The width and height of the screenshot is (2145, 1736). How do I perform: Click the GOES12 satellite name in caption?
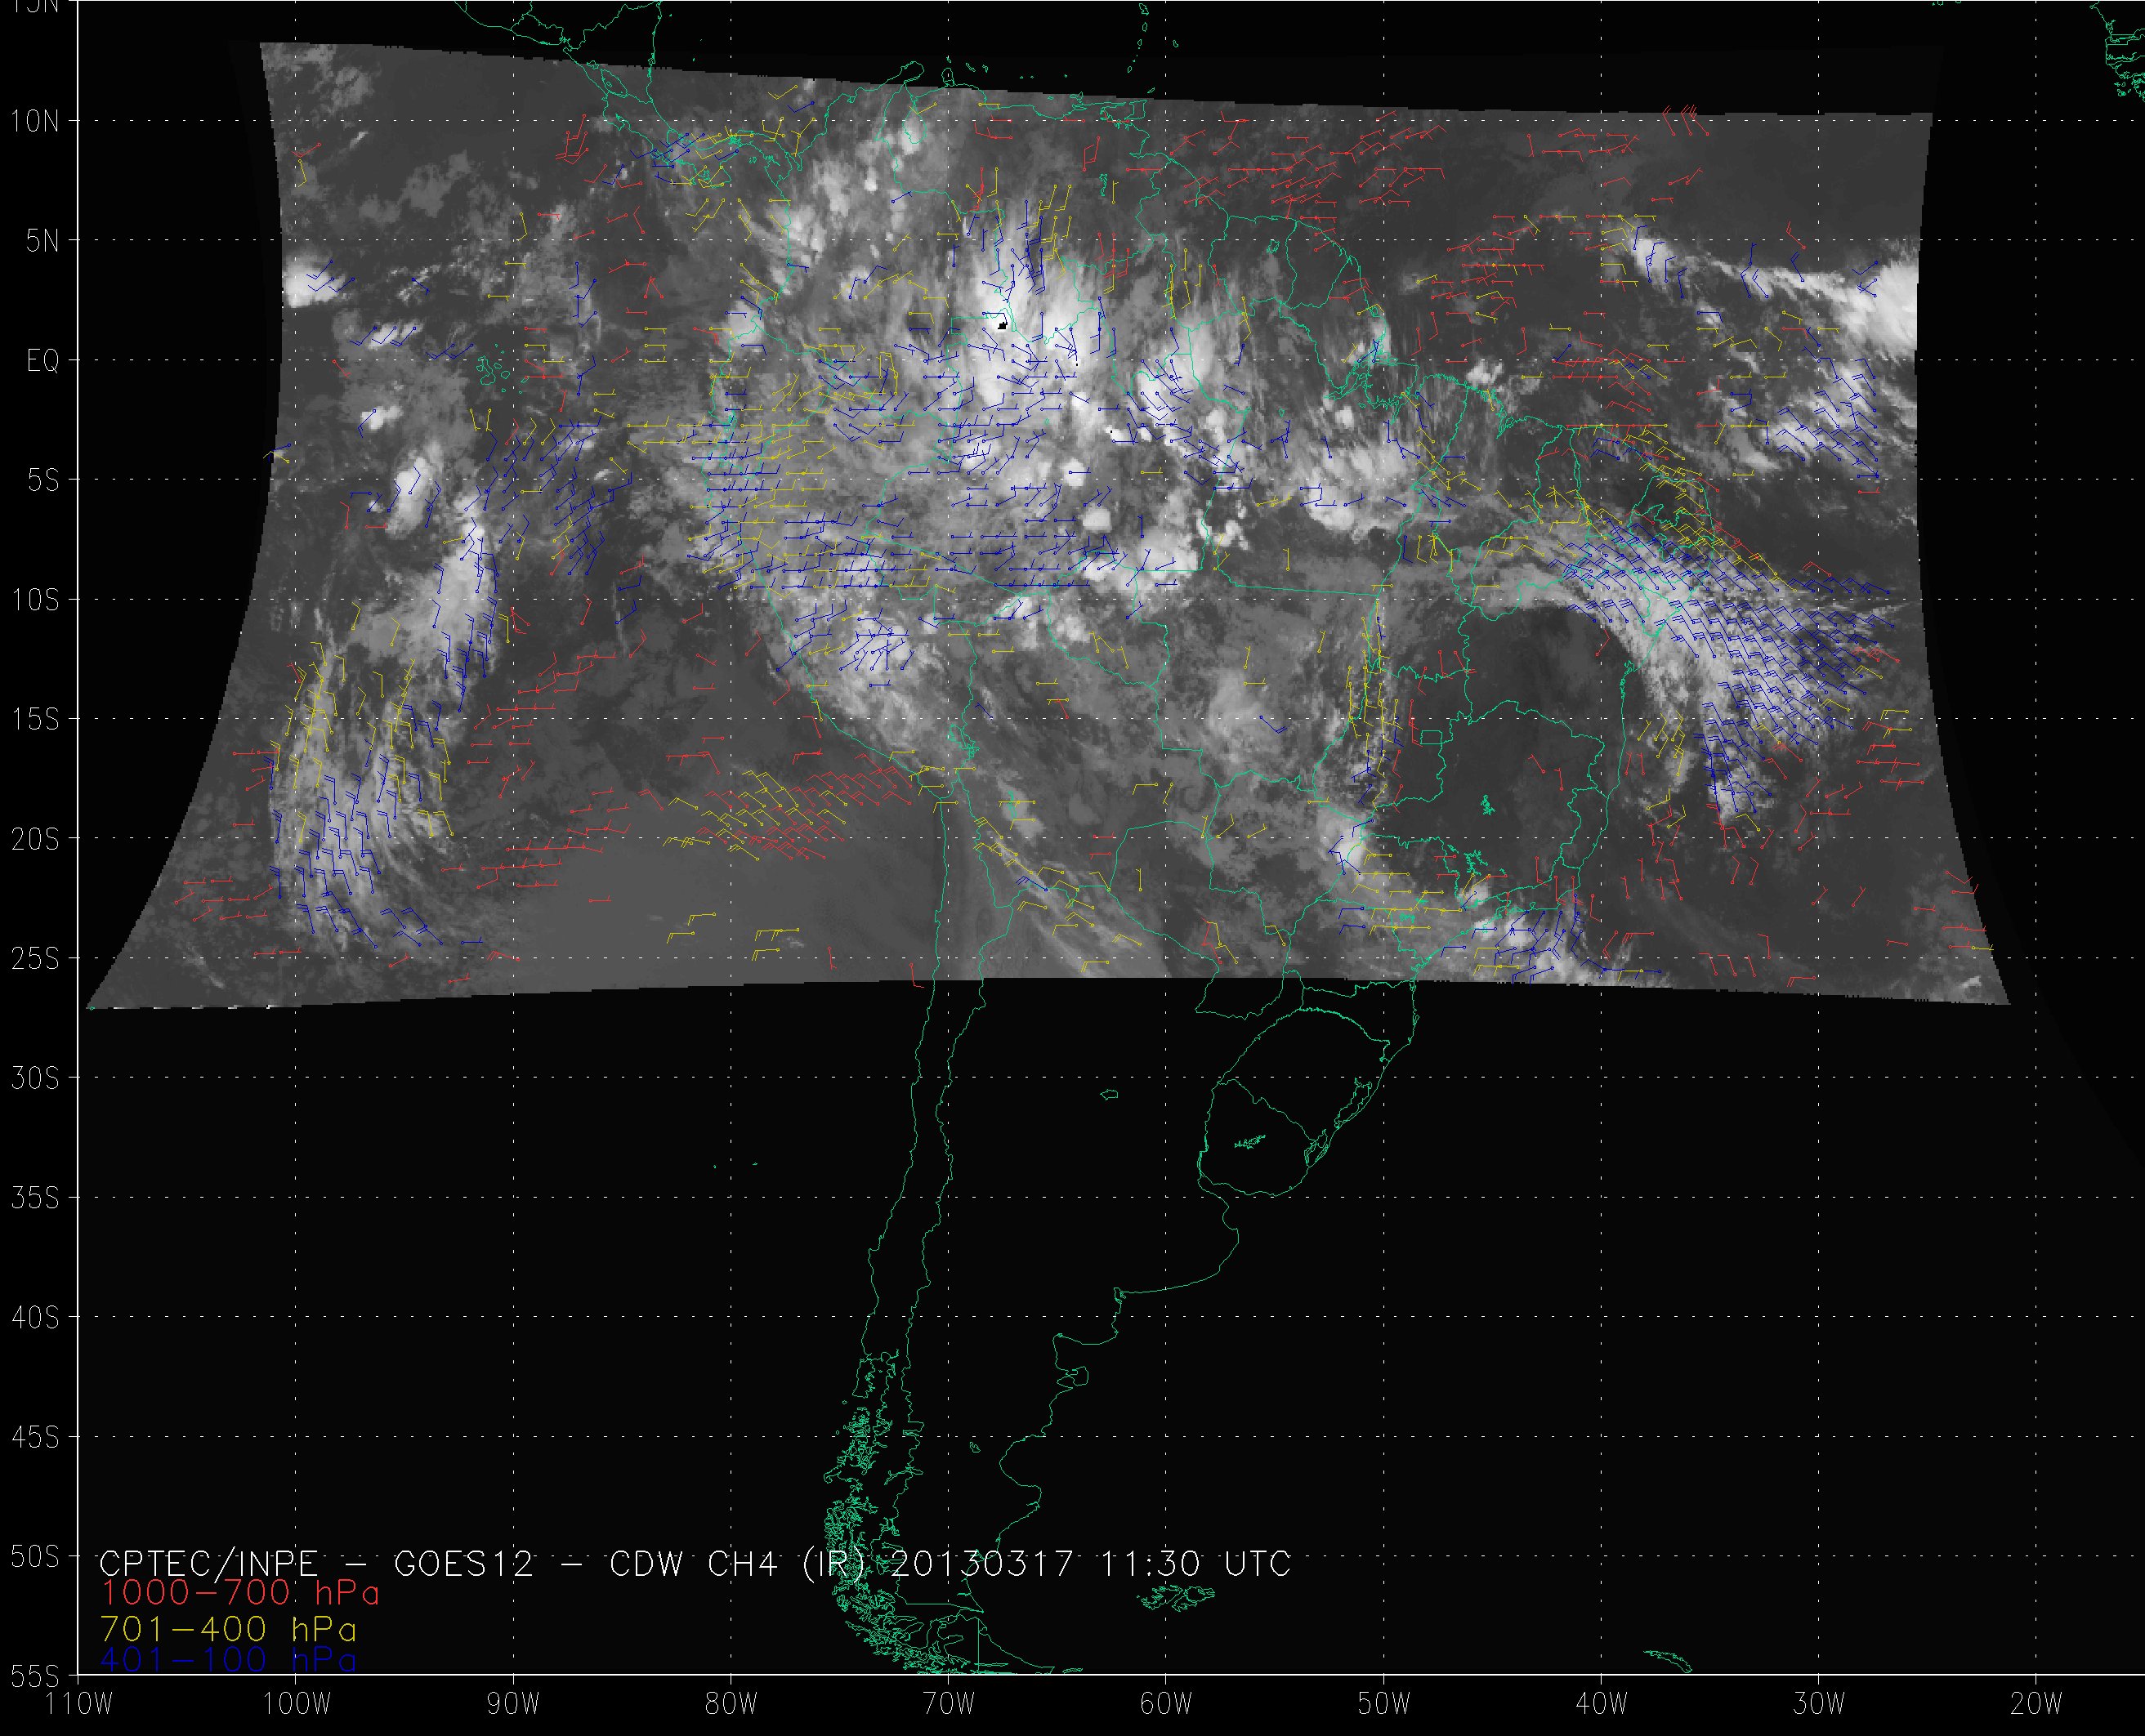coord(463,1563)
